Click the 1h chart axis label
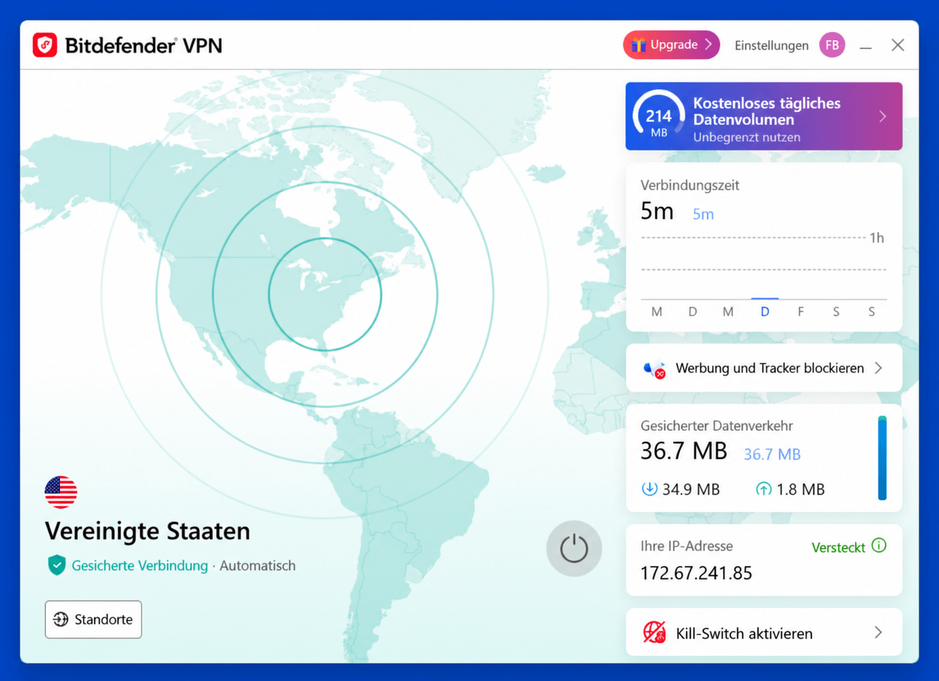 877,238
